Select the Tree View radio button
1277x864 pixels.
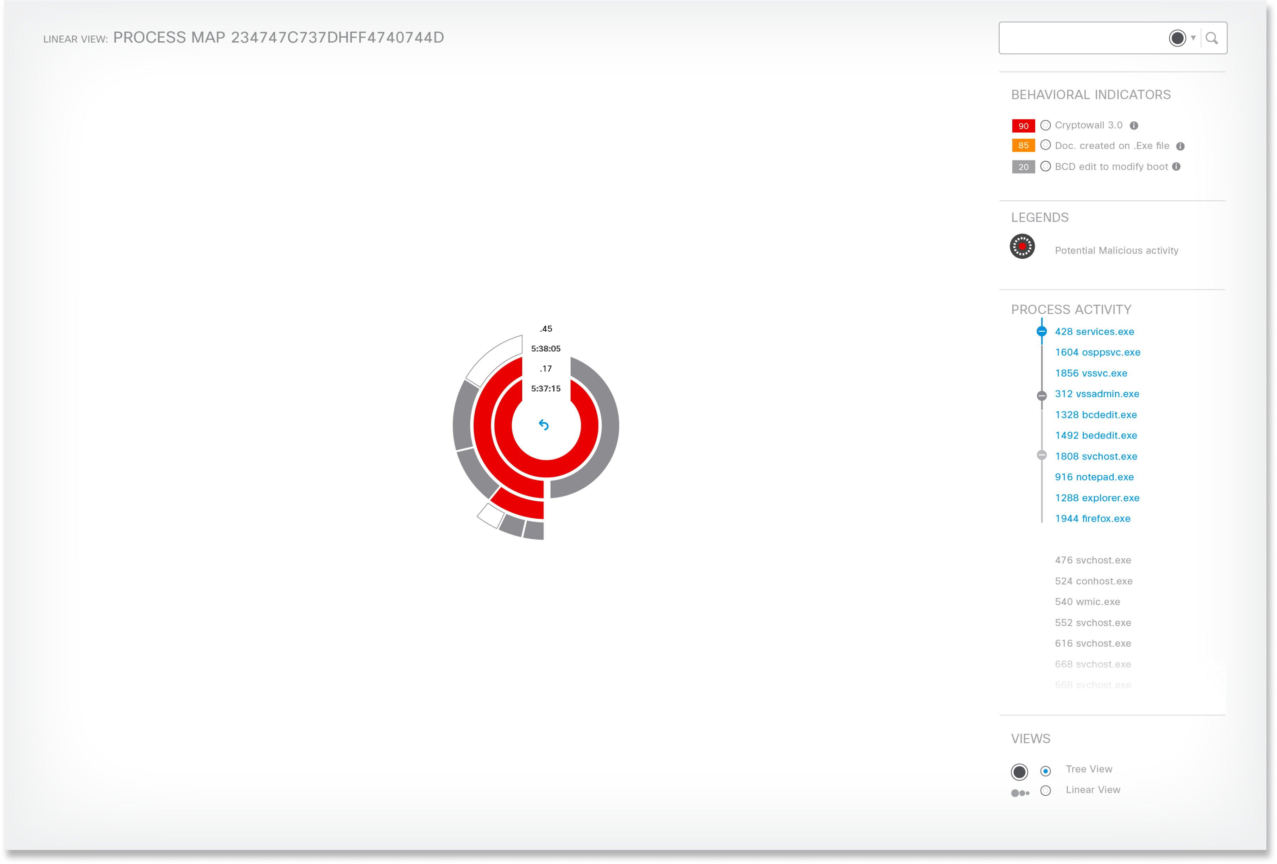[1046, 771]
